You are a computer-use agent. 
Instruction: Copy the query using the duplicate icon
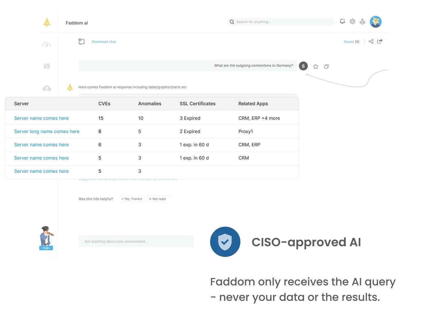click(x=326, y=66)
